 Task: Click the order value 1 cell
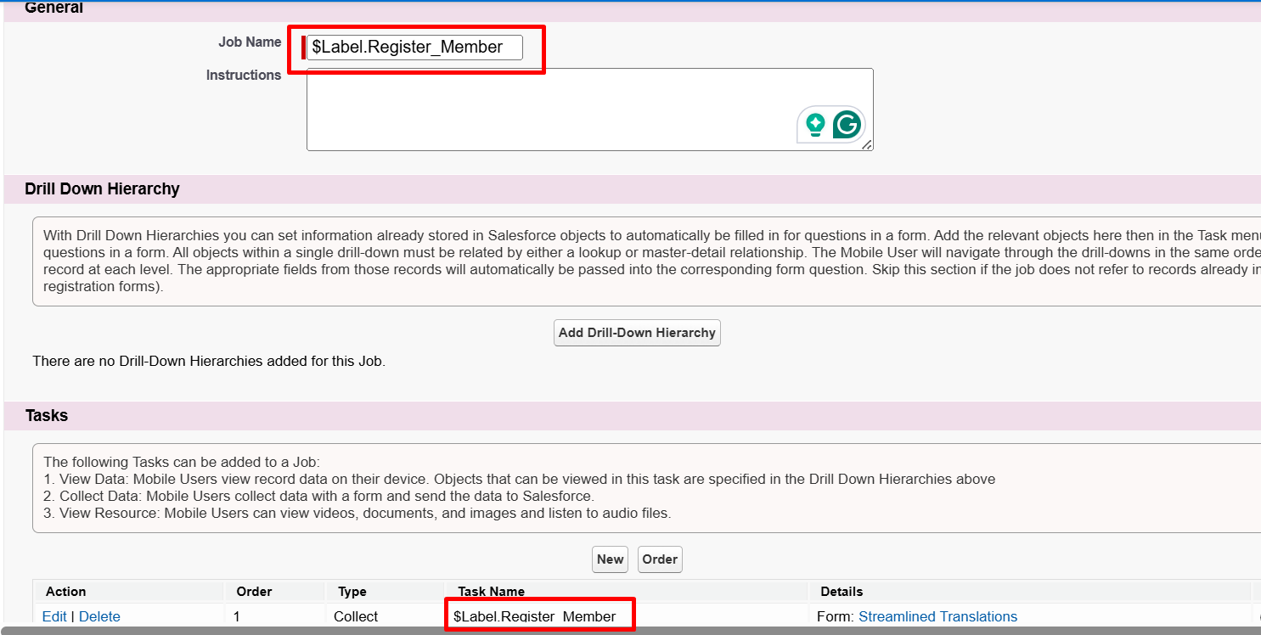[x=237, y=616]
